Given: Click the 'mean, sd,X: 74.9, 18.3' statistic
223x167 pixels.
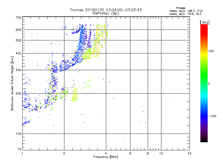Looking at the screenshot, I should pyautogui.click(x=185, y=14).
